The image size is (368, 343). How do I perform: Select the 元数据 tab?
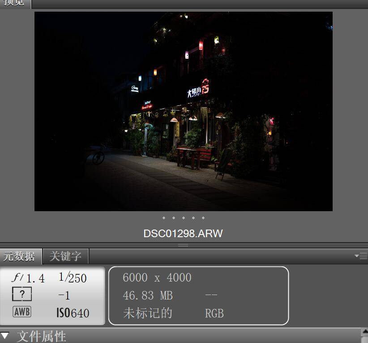click(x=19, y=256)
